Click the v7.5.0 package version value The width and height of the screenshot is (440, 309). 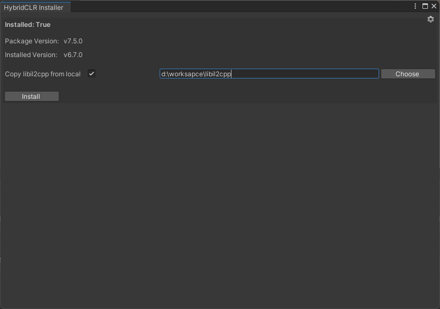click(x=73, y=41)
